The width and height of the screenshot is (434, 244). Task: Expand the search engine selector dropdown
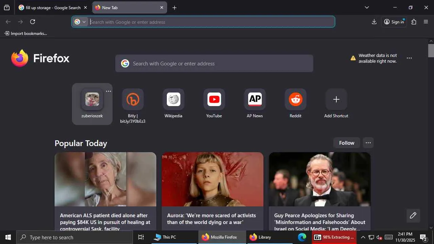click(80, 22)
